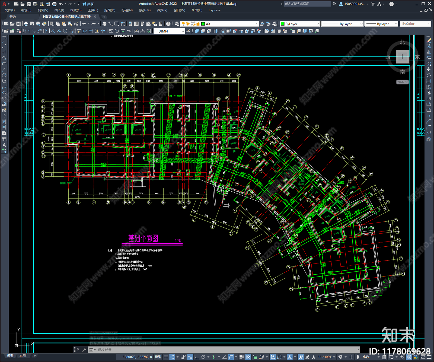The width and height of the screenshot is (434, 362).
Task: Click the Help question mark in toolbar
Action: click(168, 24)
